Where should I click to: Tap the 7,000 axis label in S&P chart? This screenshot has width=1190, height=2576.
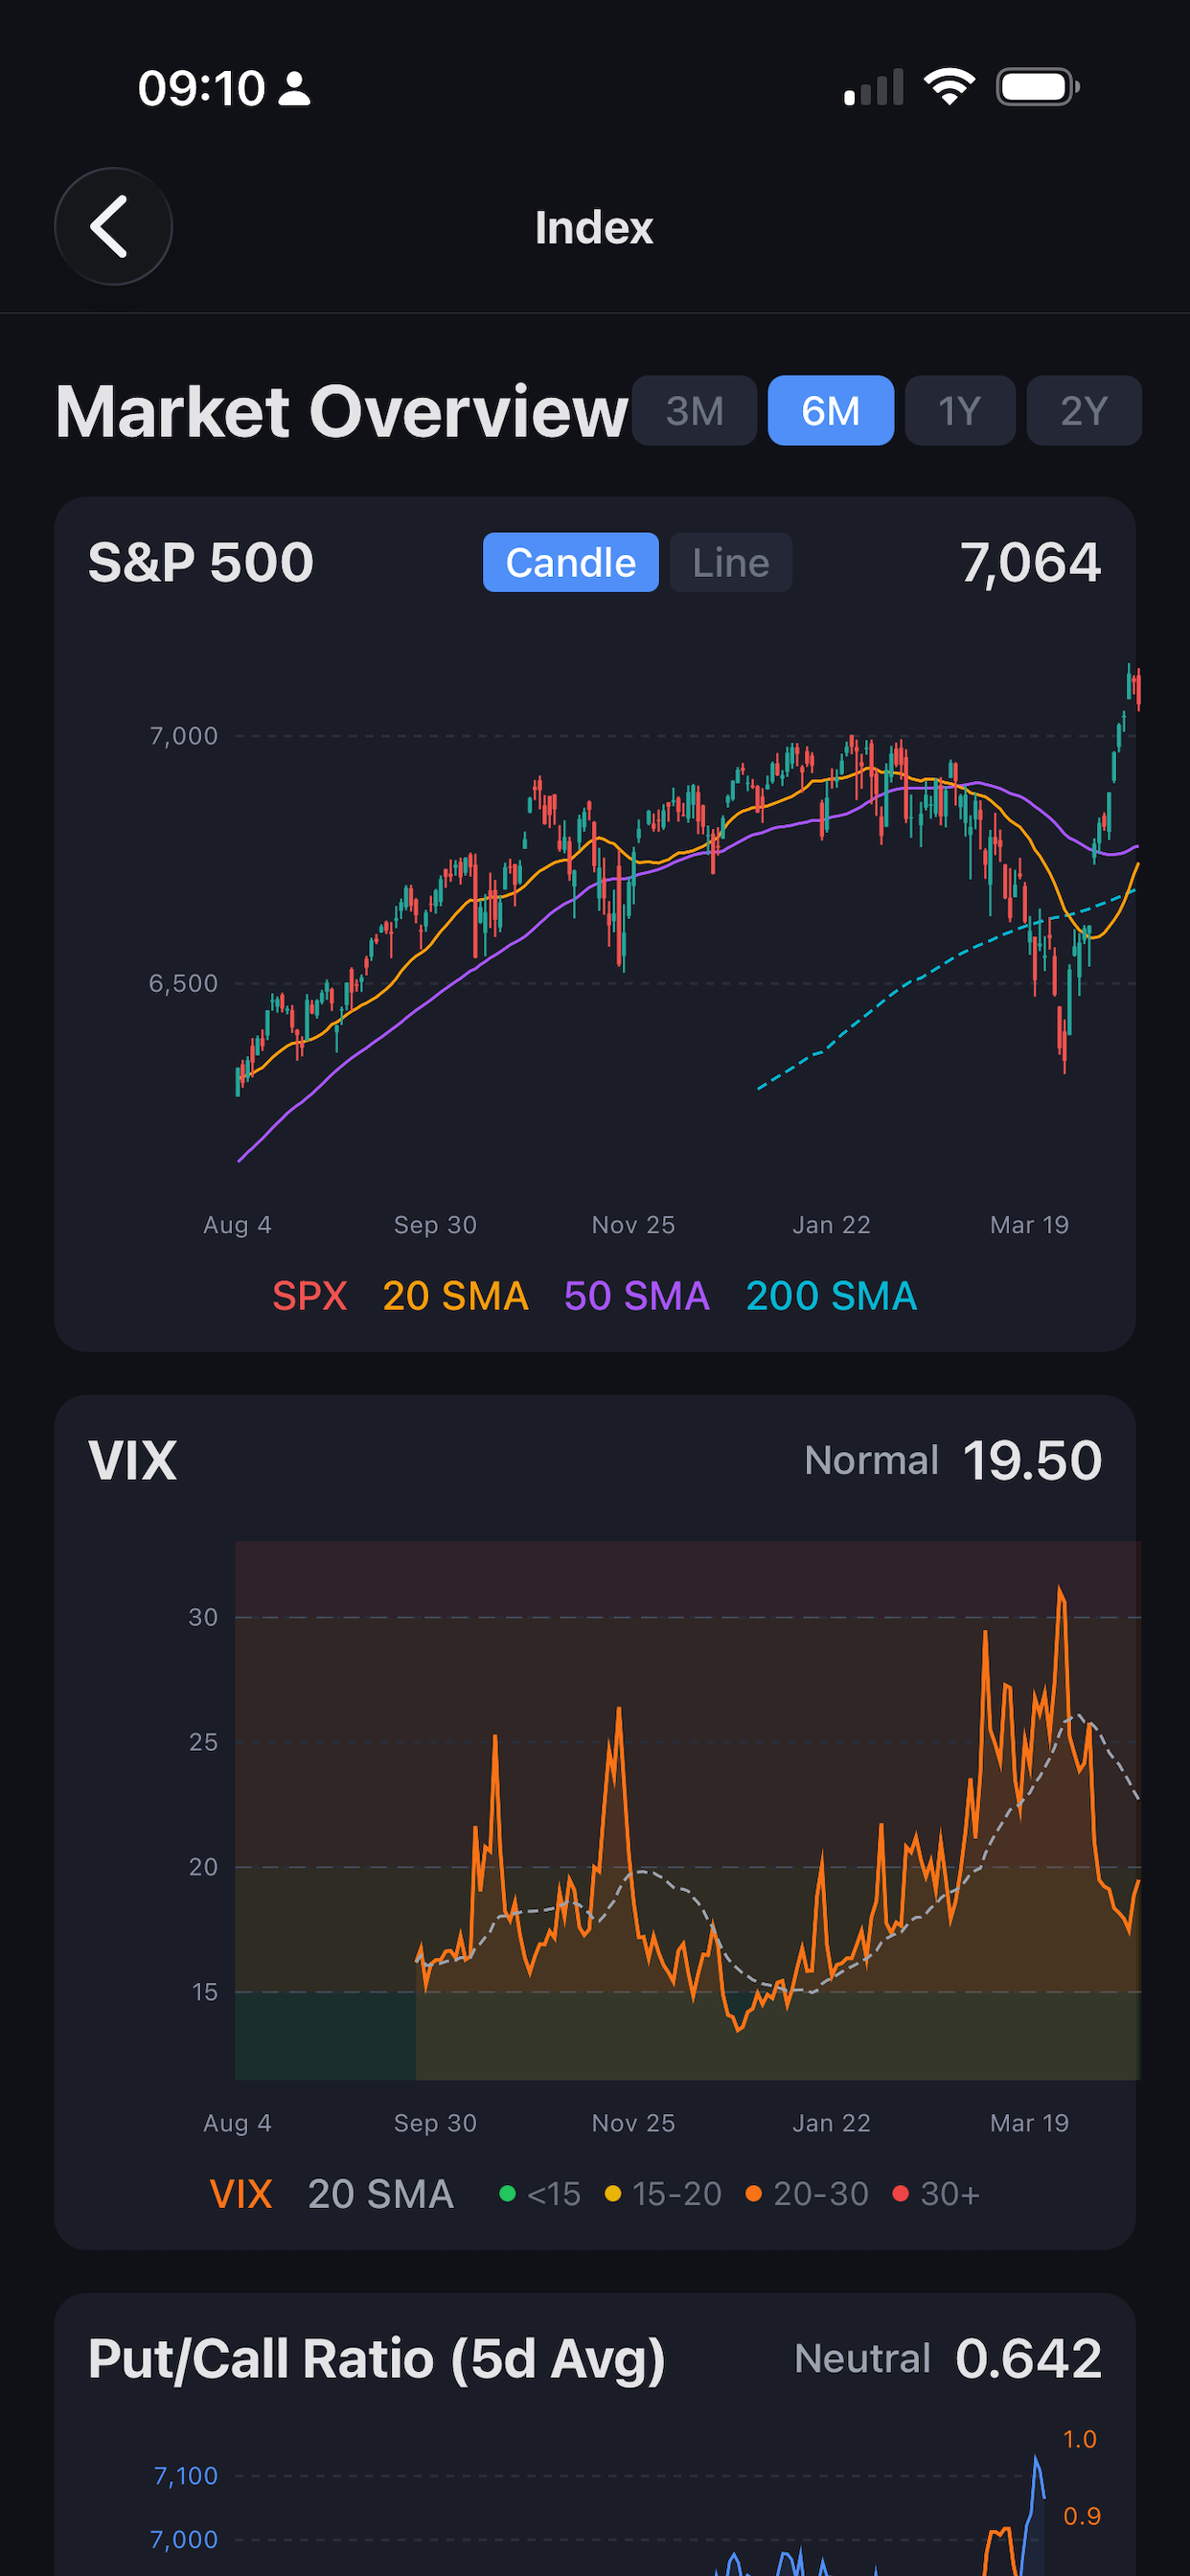click(x=184, y=736)
